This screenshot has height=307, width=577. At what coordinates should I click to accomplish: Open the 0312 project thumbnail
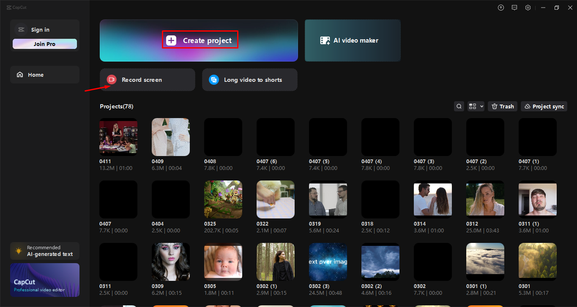485,199
